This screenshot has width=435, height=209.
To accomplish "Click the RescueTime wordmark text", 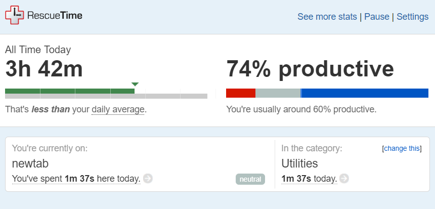I will pos(55,15).
